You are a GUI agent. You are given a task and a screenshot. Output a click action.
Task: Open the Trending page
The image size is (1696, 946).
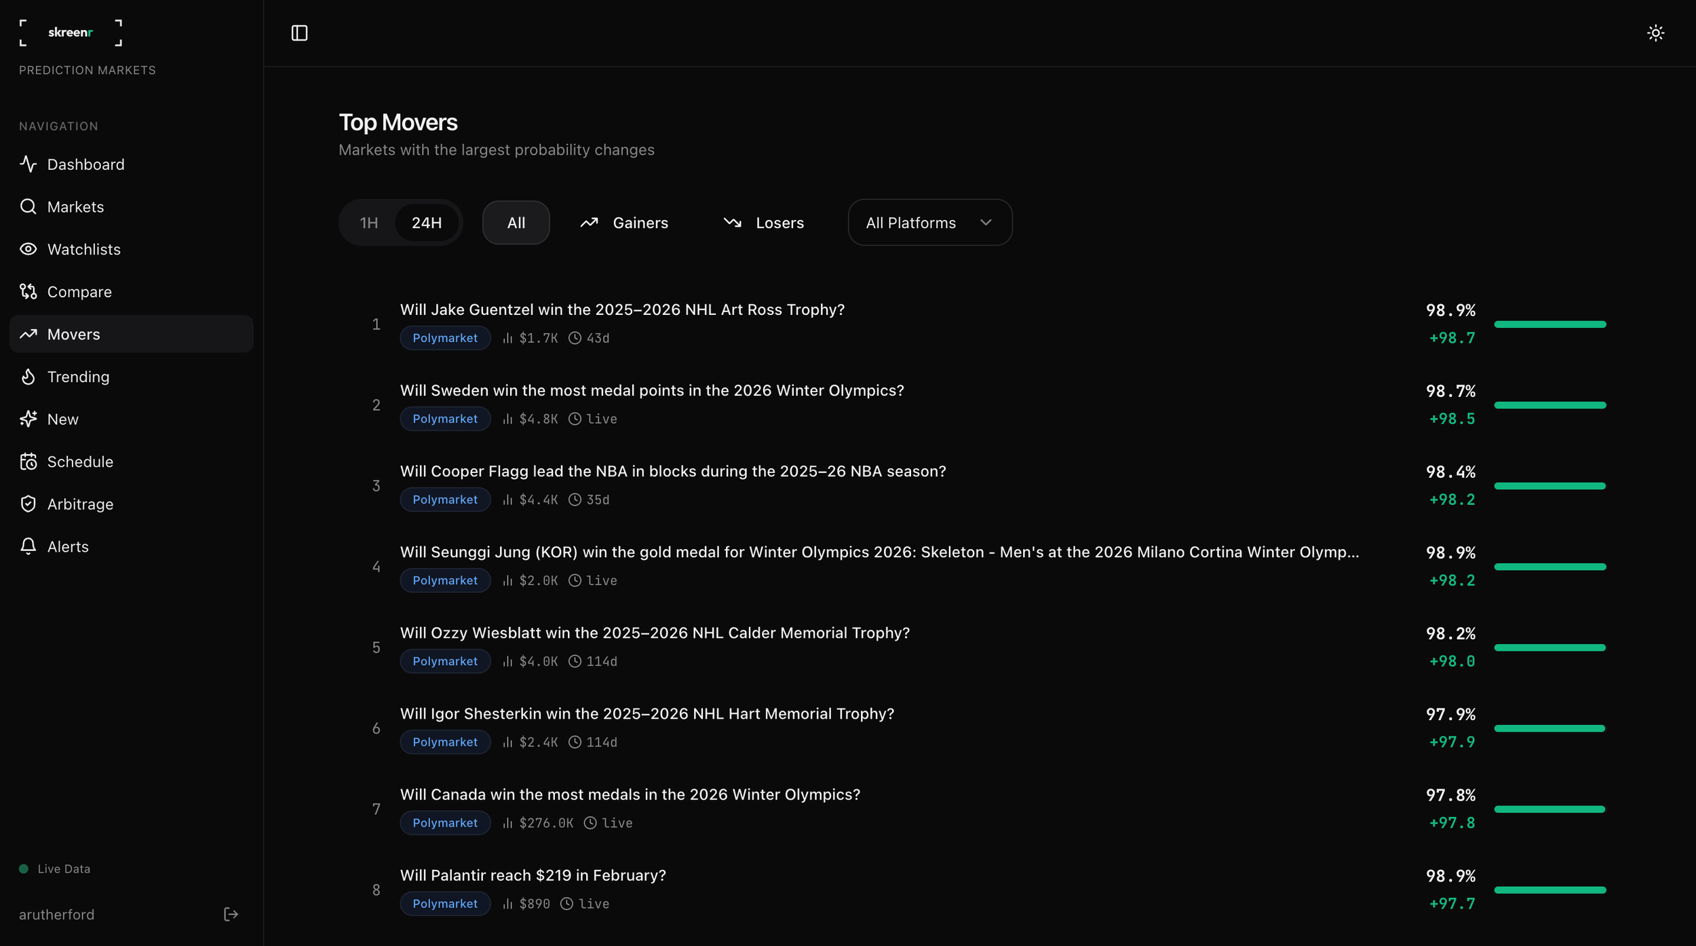point(132,377)
